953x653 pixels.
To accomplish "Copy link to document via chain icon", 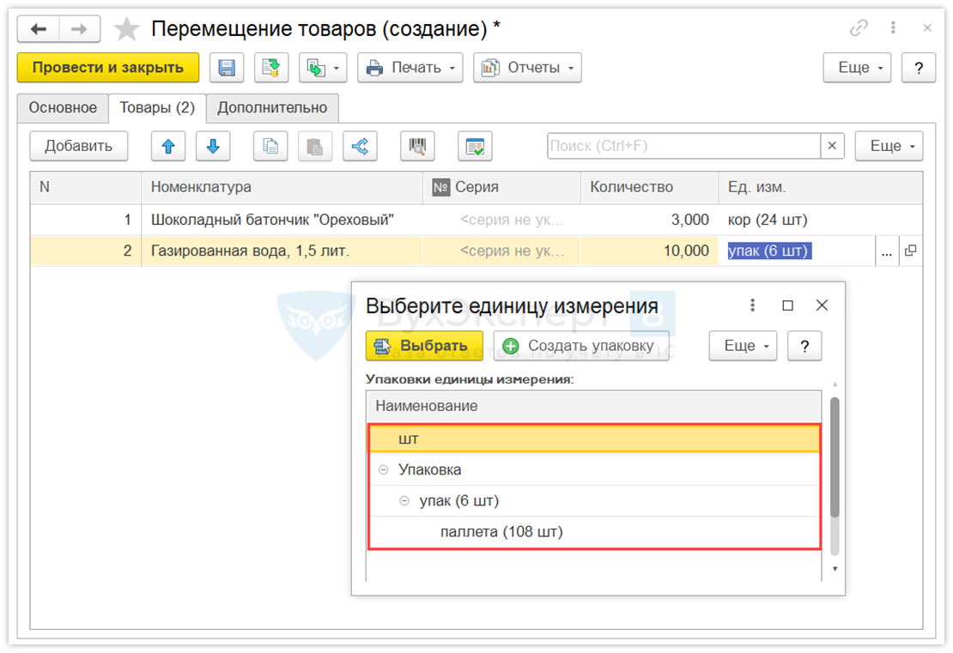I will pos(859,27).
